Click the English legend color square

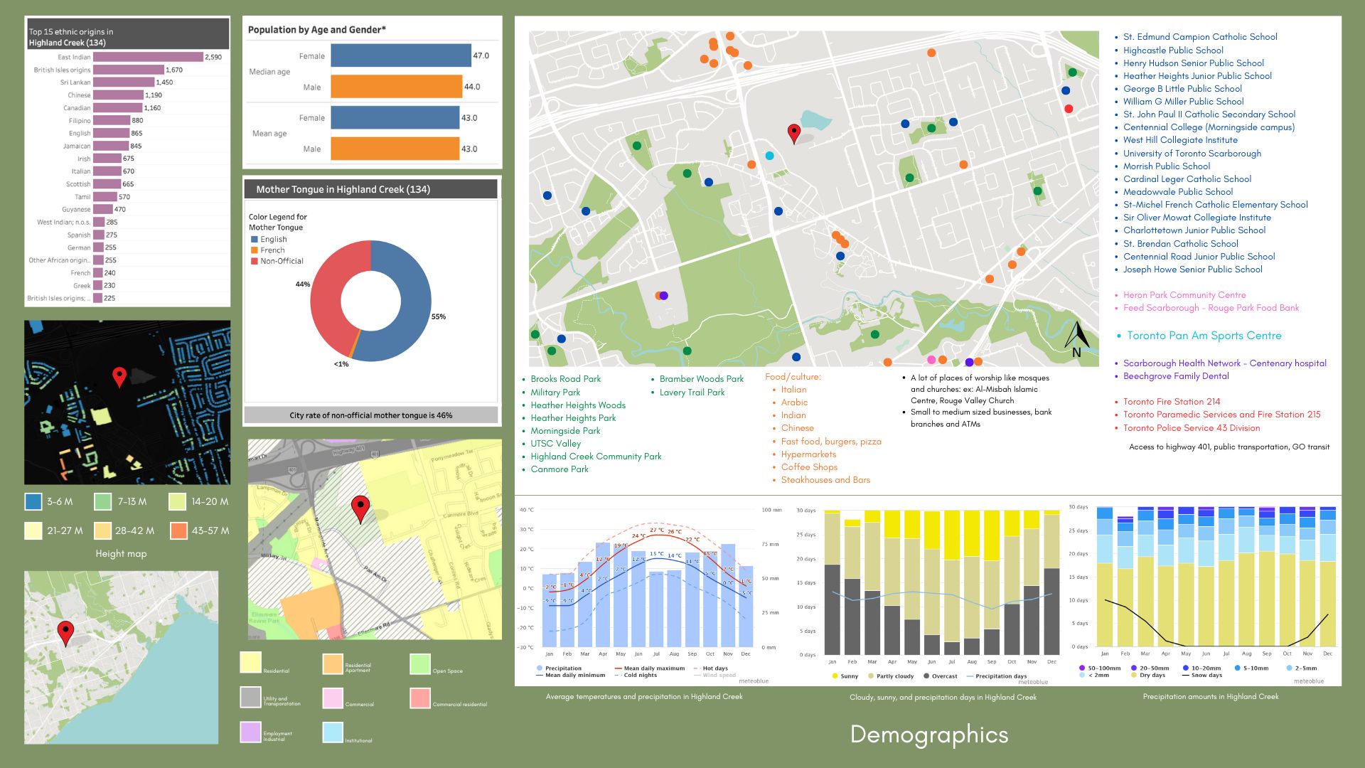pyautogui.click(x=254, y=240)
